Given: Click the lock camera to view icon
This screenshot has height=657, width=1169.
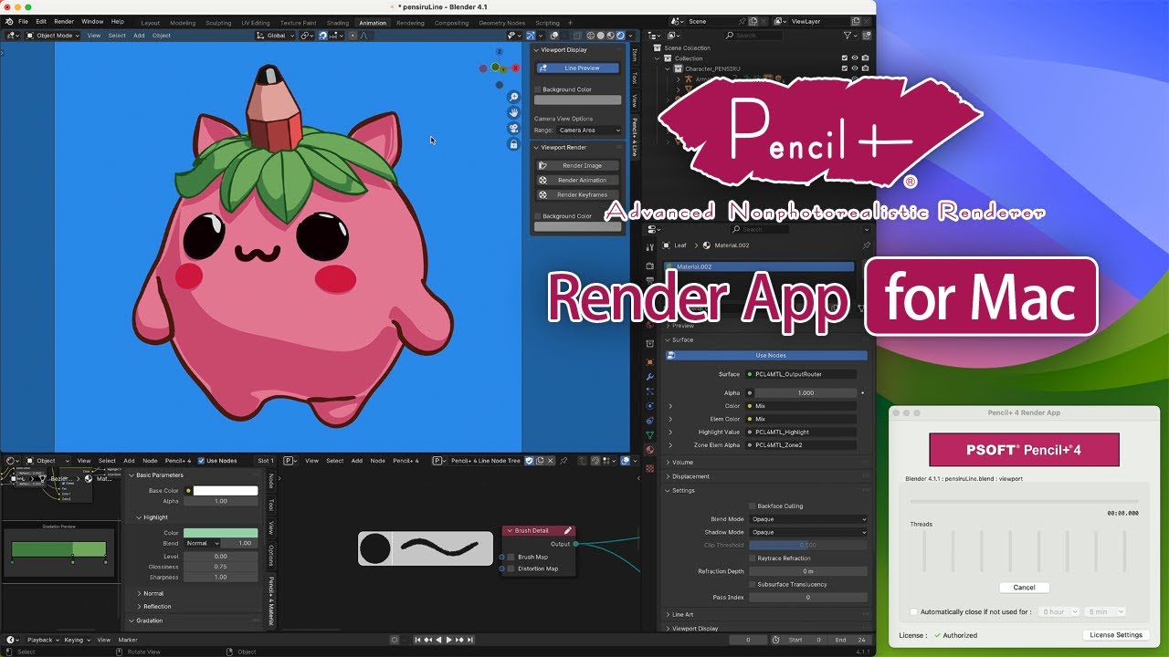Looking at the screenshot, I should pyautogui.click(x=513, y=144).
